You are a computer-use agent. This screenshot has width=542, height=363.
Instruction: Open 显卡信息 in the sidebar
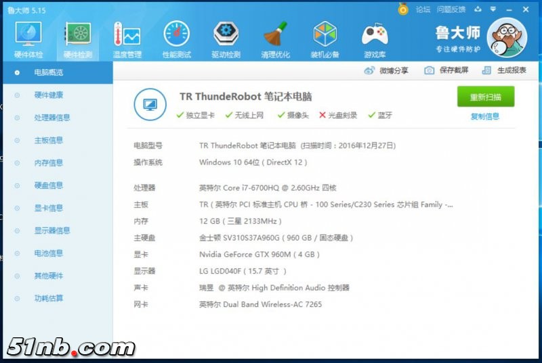click(49, 208)
